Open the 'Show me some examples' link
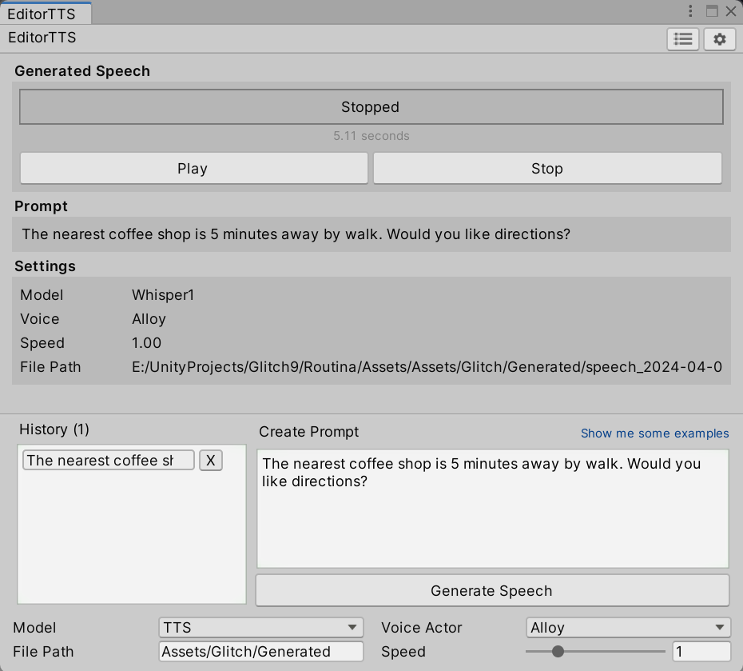This screenshot has height=671, width=743. (654, 433)
